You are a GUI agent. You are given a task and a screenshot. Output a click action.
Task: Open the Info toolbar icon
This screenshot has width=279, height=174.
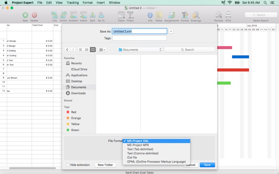150,15
